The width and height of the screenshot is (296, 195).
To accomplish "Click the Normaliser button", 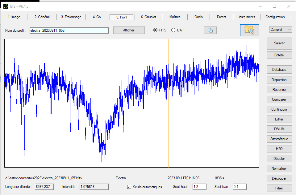I will (x=279, y=169).
